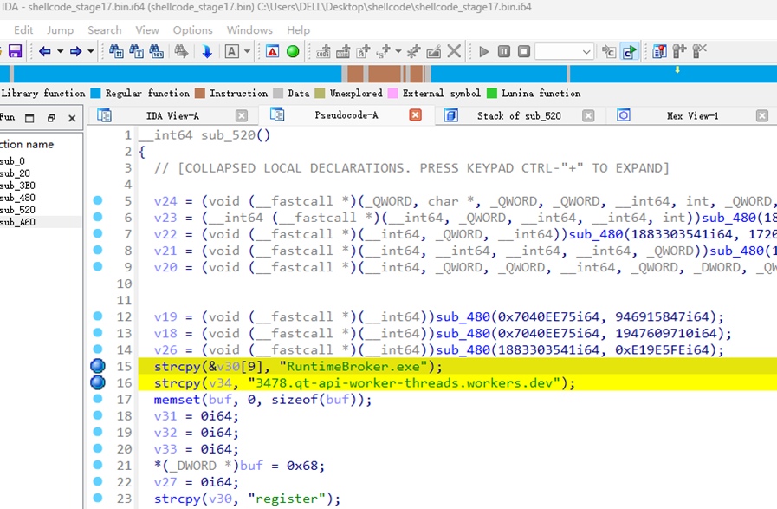The image size is (777, 509).
Task: Start the debugger process with play button
Action: (x=484, y=51)
